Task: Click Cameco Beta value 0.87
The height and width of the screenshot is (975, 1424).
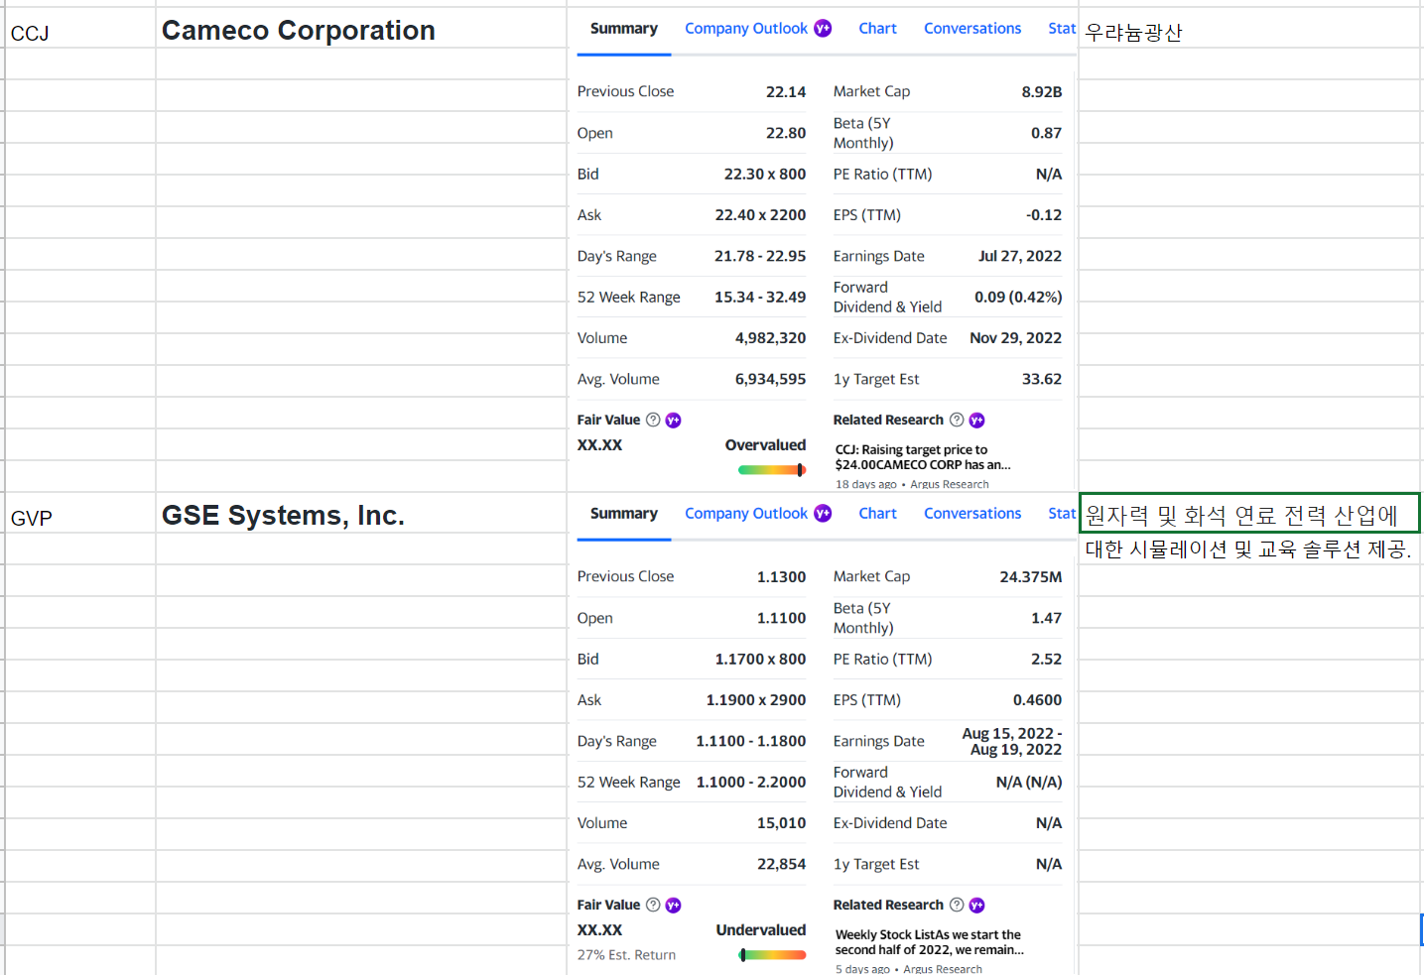Action: coord(1047,133)
